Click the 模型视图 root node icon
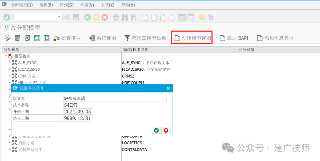 (x=11, y=56)
